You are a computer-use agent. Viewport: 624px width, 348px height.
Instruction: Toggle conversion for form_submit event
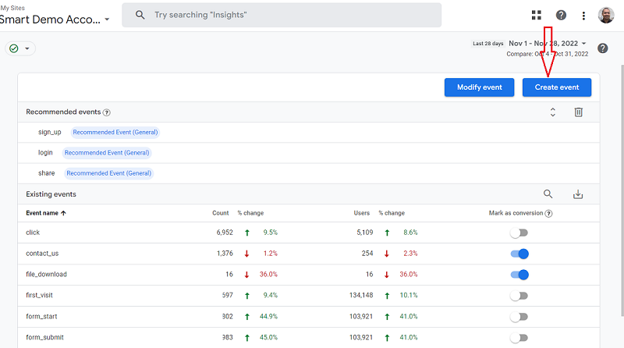(x=519, y=338)
